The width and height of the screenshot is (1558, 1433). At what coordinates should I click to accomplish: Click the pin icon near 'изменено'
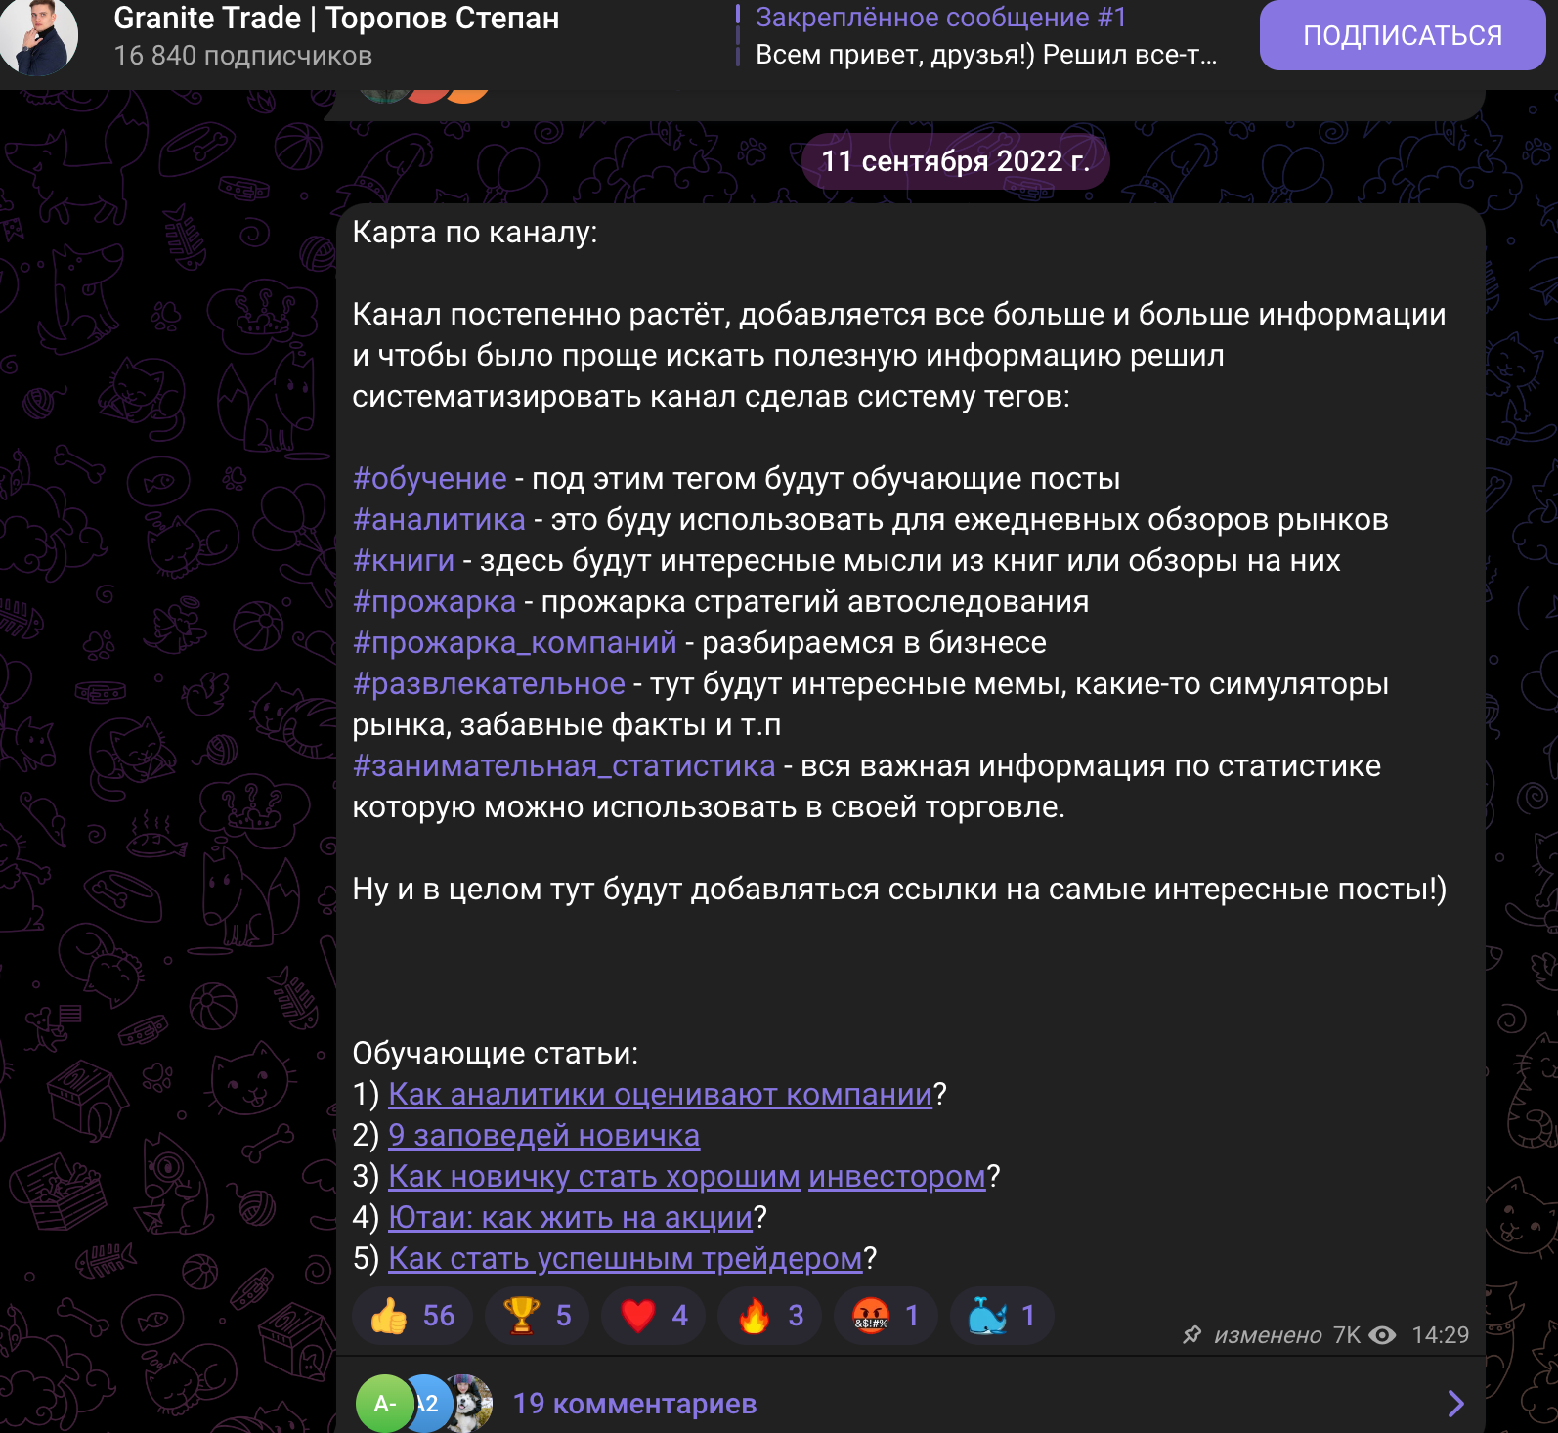coord(1191,1335)
